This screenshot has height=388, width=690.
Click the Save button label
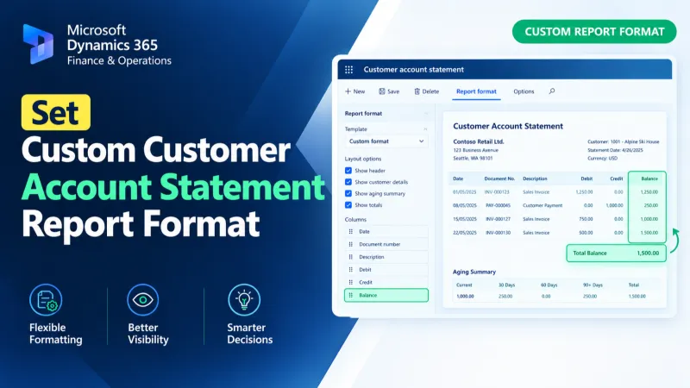393,91
